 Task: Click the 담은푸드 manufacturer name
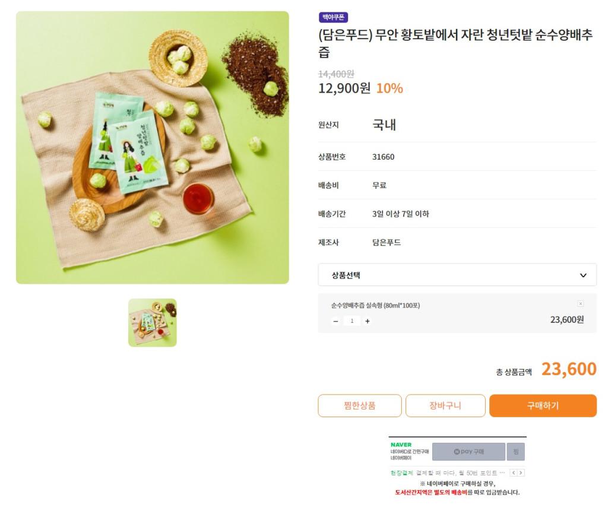tap(387, 242)
